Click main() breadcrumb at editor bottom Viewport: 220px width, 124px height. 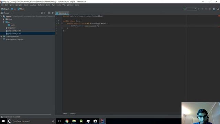coord(73,114)
